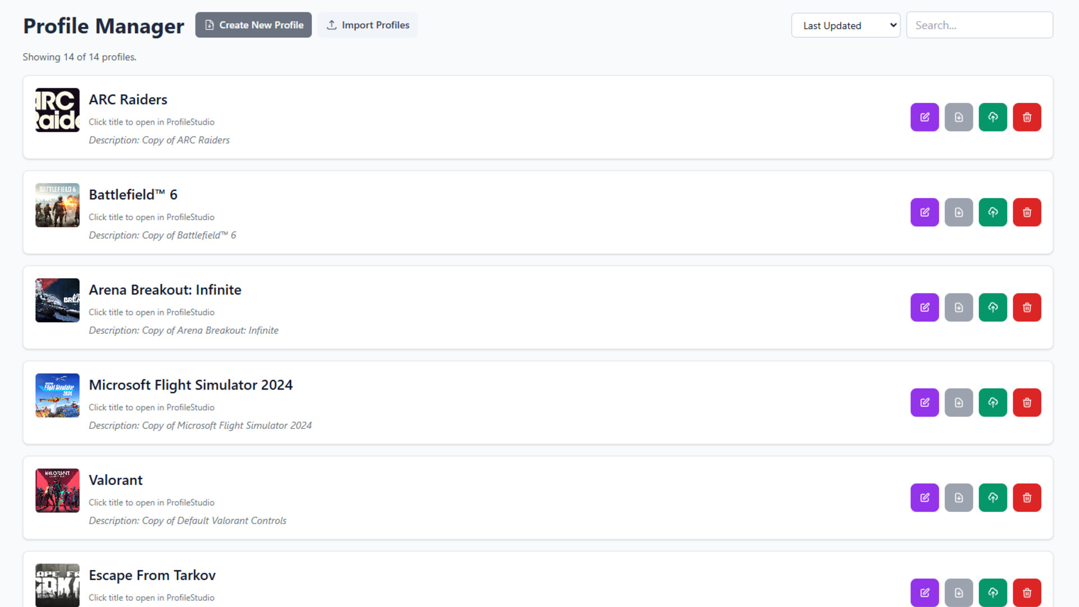Edit the Arena Breakout: Infinite profile

(x=924, y=307)
